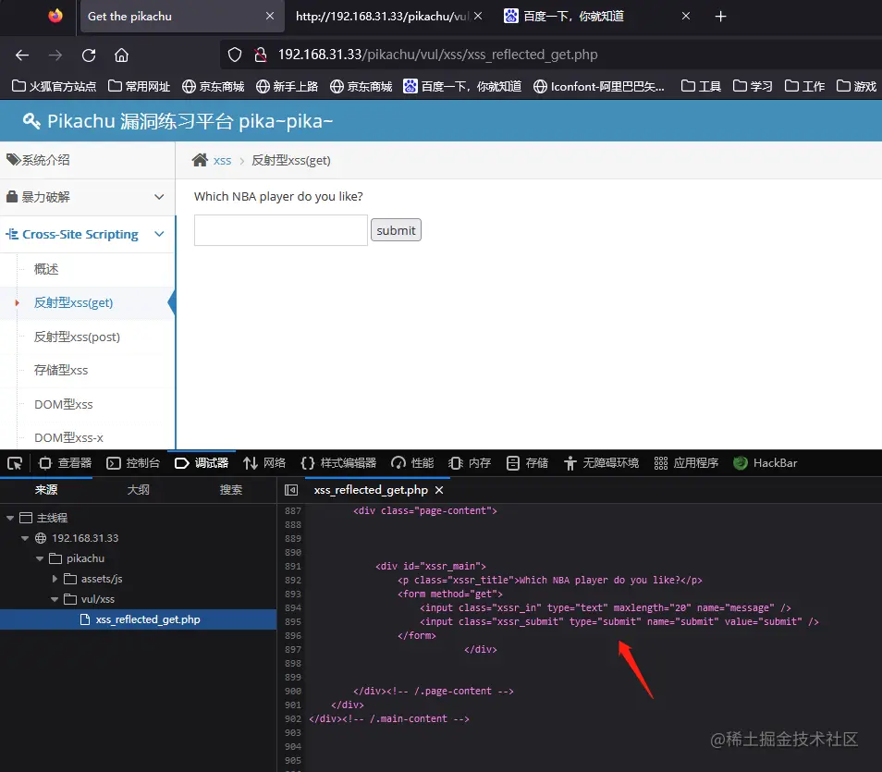Click the xss breadcrumb link
Screen dimensions: 882x772
222,160
